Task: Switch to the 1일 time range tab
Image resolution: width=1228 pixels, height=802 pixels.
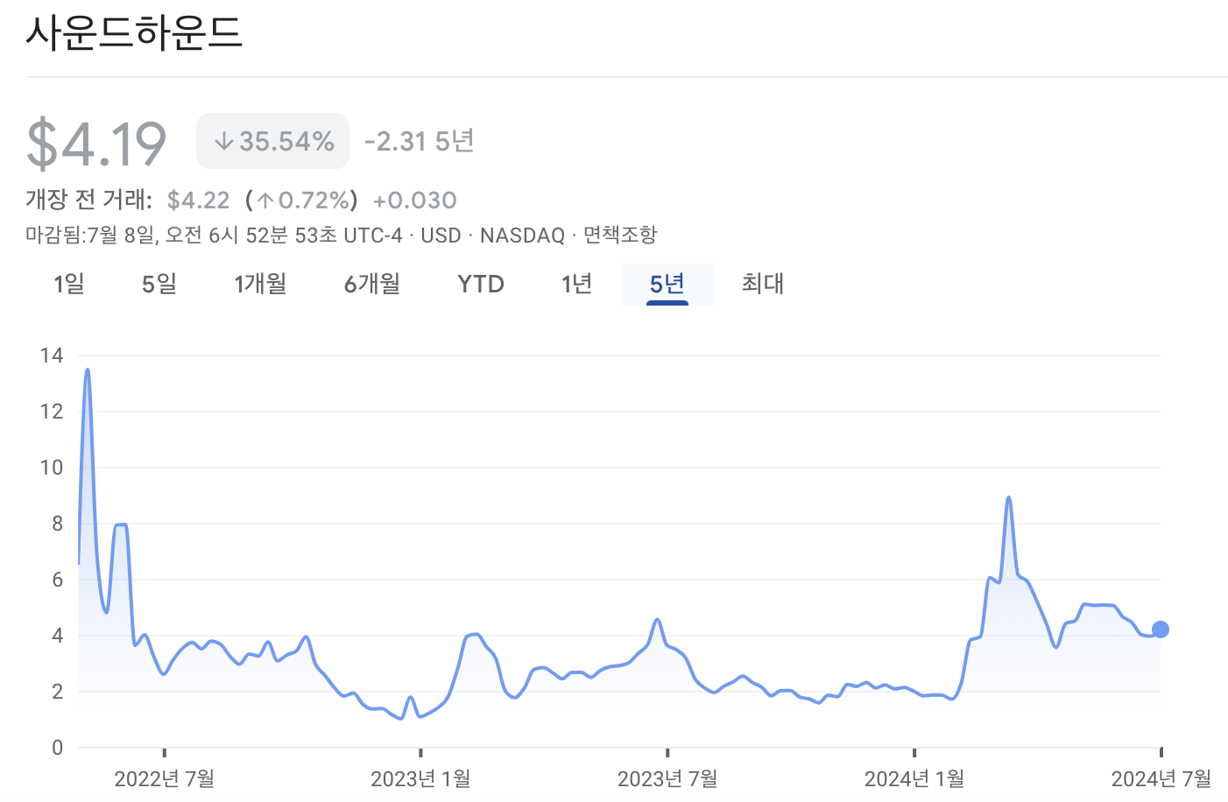Action: 71,284
